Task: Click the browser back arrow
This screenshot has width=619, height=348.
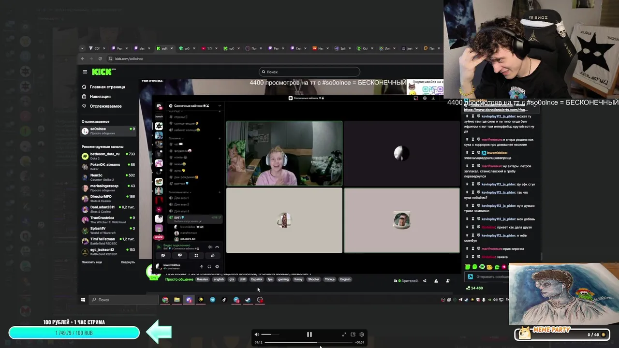Action: (x=83, y=59)
